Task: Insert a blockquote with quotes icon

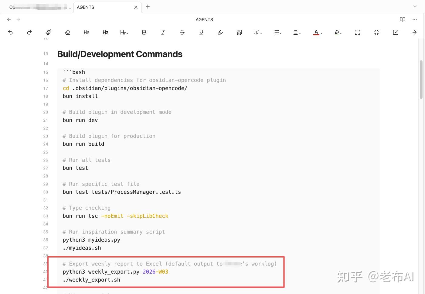Action: pyautogui.click(x=239, y=32)
